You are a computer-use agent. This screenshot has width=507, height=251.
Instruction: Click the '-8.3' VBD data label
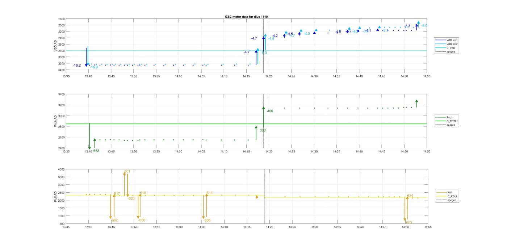point(407,26)
